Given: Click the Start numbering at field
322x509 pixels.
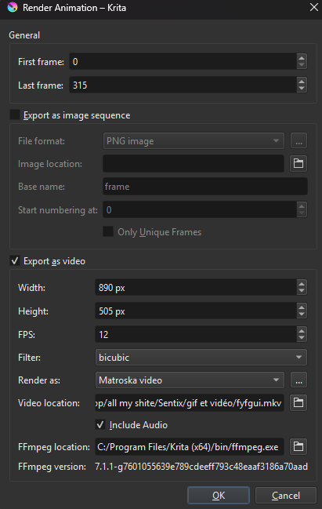Looking at the screenshot, I should [x=200, y=209].
